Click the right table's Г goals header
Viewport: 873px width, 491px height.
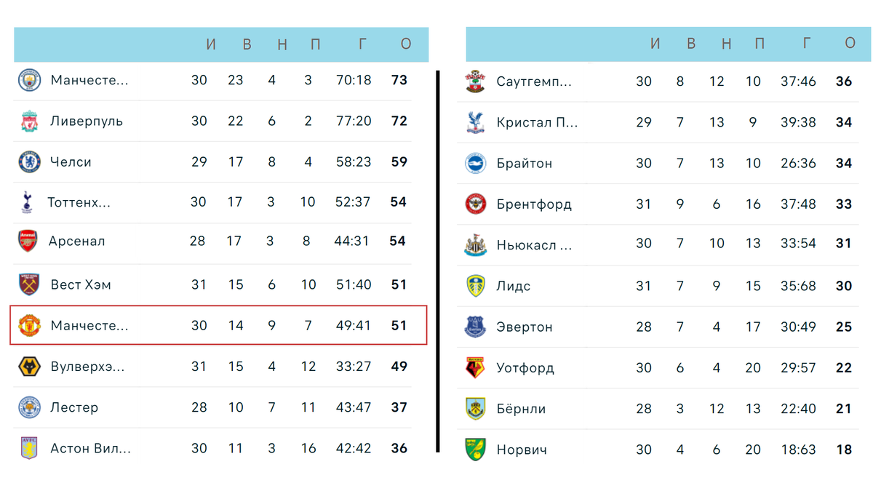pyautogui.click(x=806, y=44)
